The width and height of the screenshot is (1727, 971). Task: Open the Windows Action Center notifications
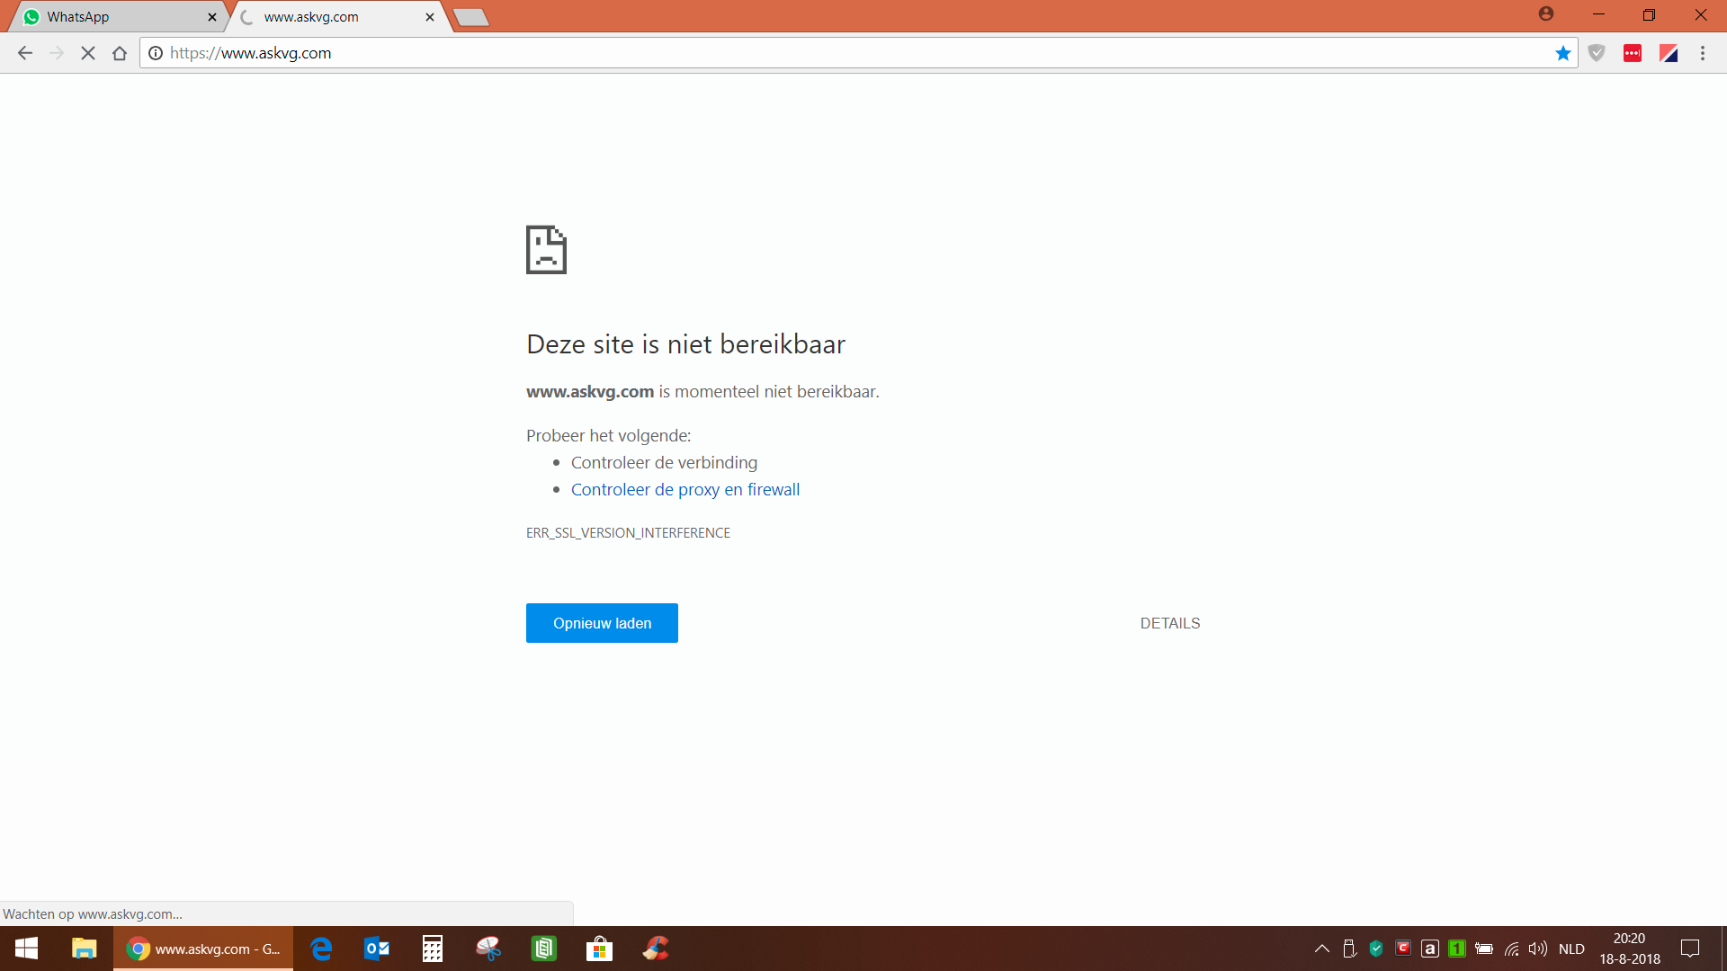click(x=1690, y=949)
